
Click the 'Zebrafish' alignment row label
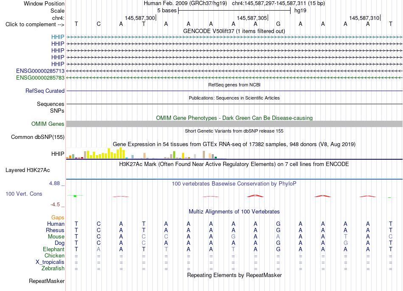53,269
